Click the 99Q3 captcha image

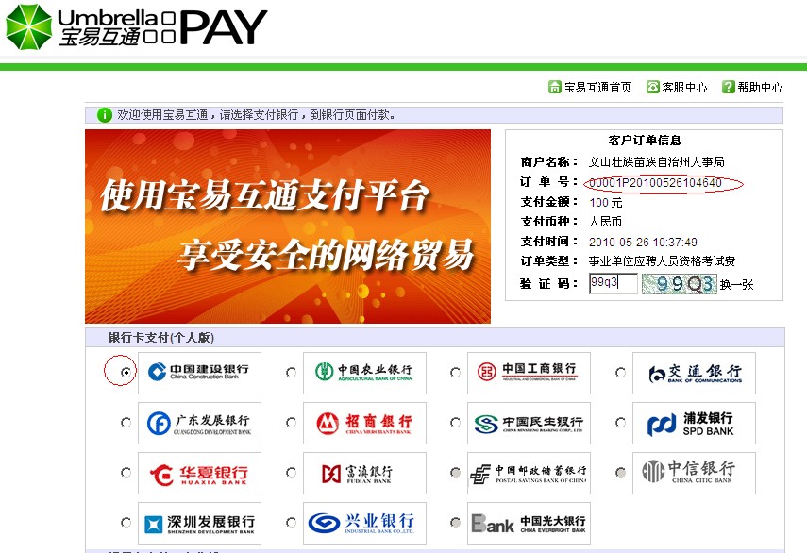[679, 284]
